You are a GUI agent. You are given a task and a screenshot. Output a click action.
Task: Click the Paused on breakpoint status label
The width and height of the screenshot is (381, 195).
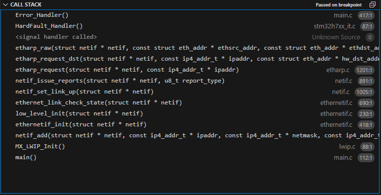[339, 5]
